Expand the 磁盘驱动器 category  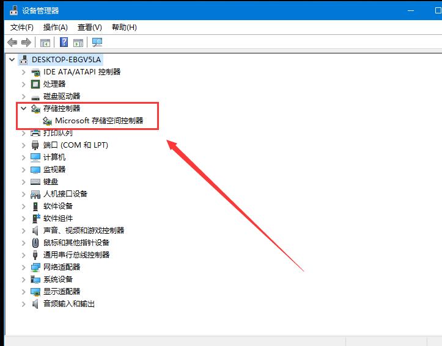23,96
